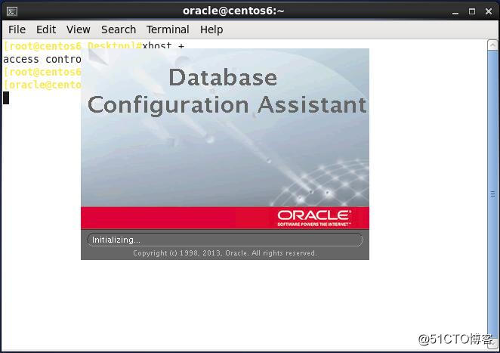Viewport: 500px width, 353px height.
Task: Click the Oracle logo on splash
Action: (314, 218)
